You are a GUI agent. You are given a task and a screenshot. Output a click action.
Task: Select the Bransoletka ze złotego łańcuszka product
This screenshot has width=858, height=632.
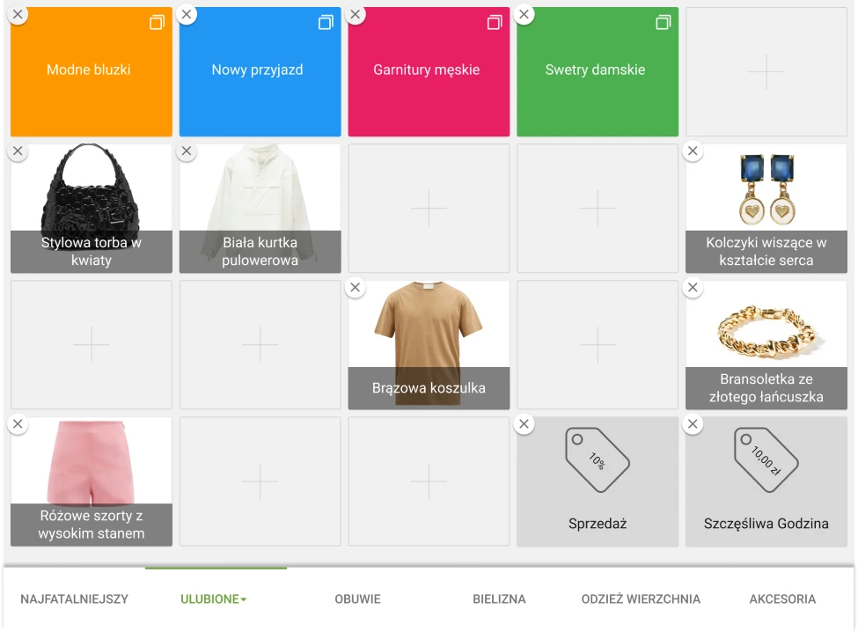(766, 344)
